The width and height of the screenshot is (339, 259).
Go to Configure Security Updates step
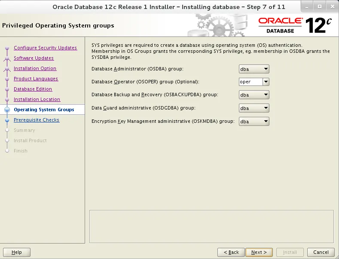(45, 48)
